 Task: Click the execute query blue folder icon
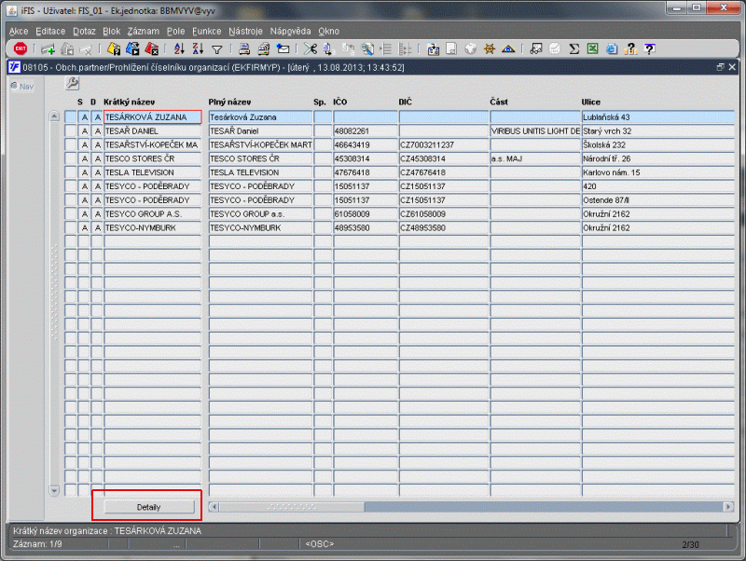(x=132, y=48)
